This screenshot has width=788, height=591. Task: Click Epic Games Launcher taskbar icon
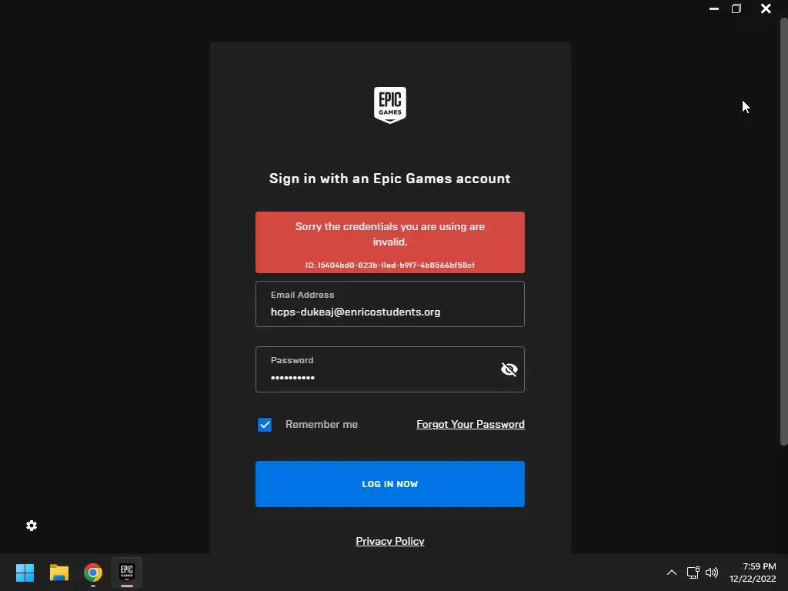tap(127, 573)
